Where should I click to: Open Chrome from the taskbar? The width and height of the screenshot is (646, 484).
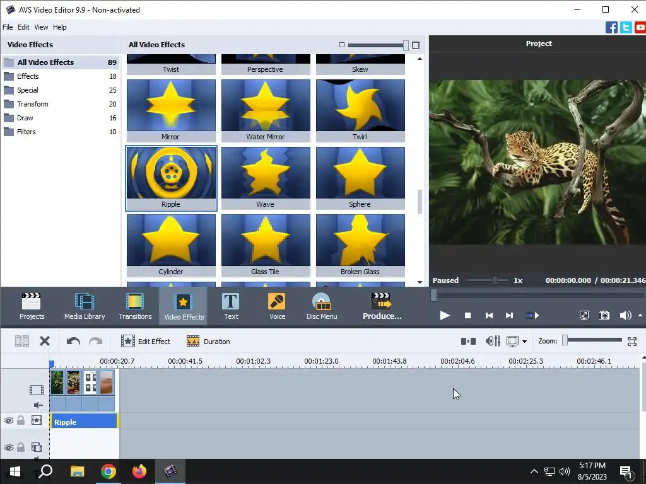click(109, 471)
